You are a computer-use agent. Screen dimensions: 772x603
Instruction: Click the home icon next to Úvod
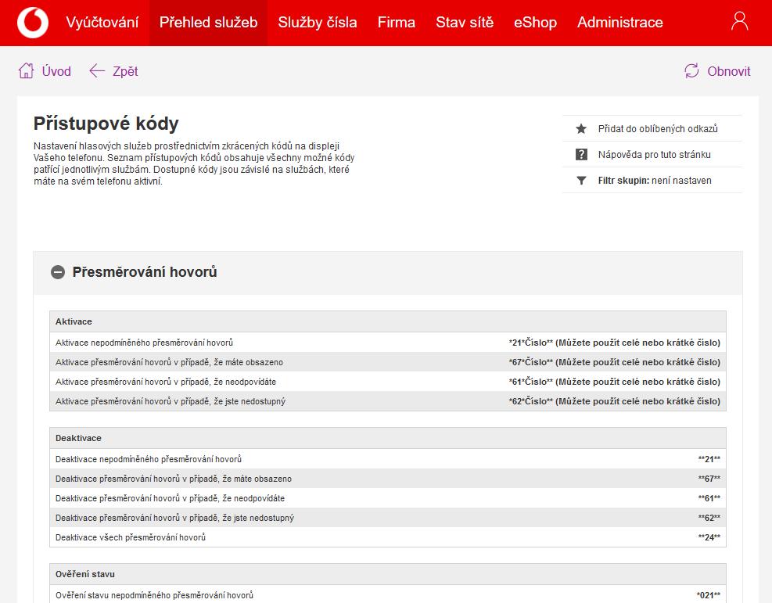click(x=26, y=71)
